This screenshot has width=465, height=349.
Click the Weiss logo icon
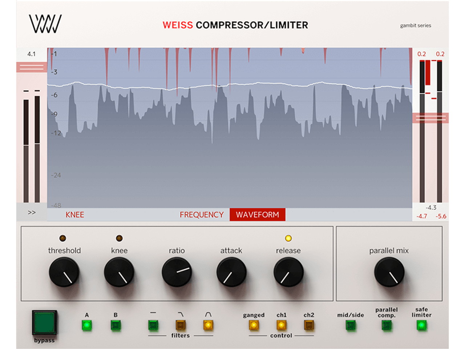pos(45,24)
